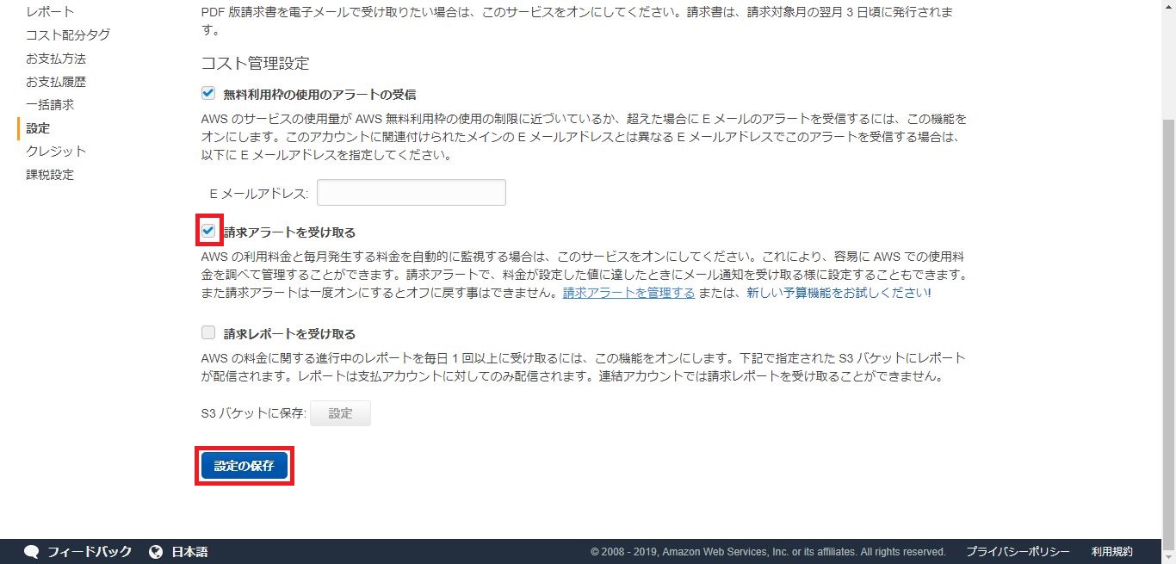
Task: Click the Eメールアドレス input field
Action: point(411,193)
